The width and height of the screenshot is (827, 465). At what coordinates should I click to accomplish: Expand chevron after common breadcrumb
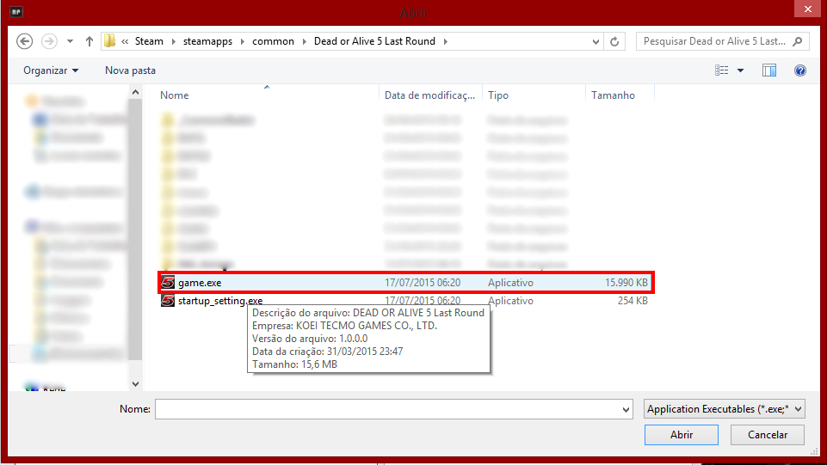(x=304, y=41)
